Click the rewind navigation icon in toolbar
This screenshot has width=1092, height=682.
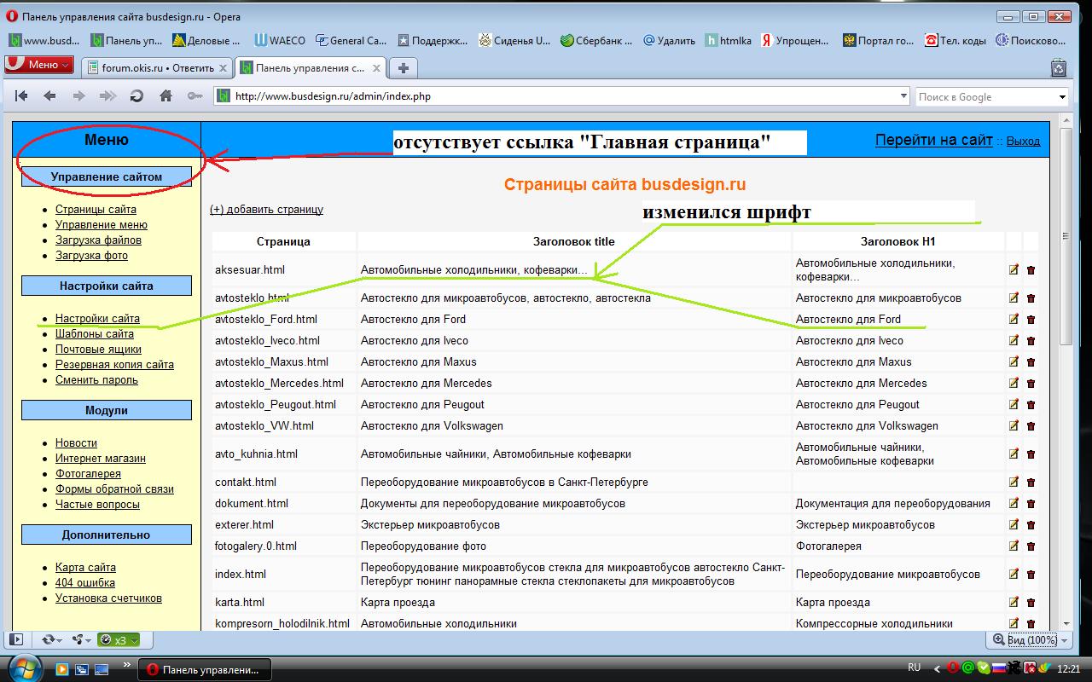point(21,96)
